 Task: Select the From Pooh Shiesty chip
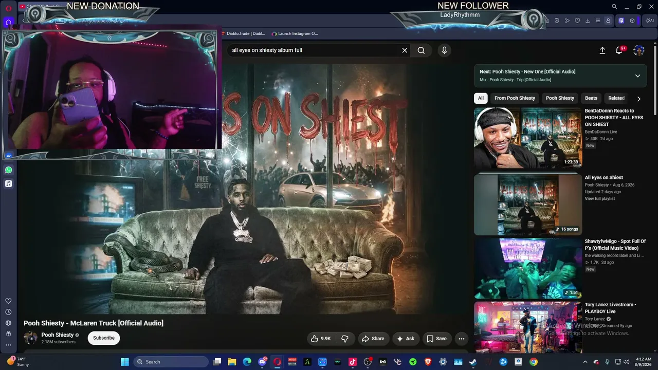point(515,98)
